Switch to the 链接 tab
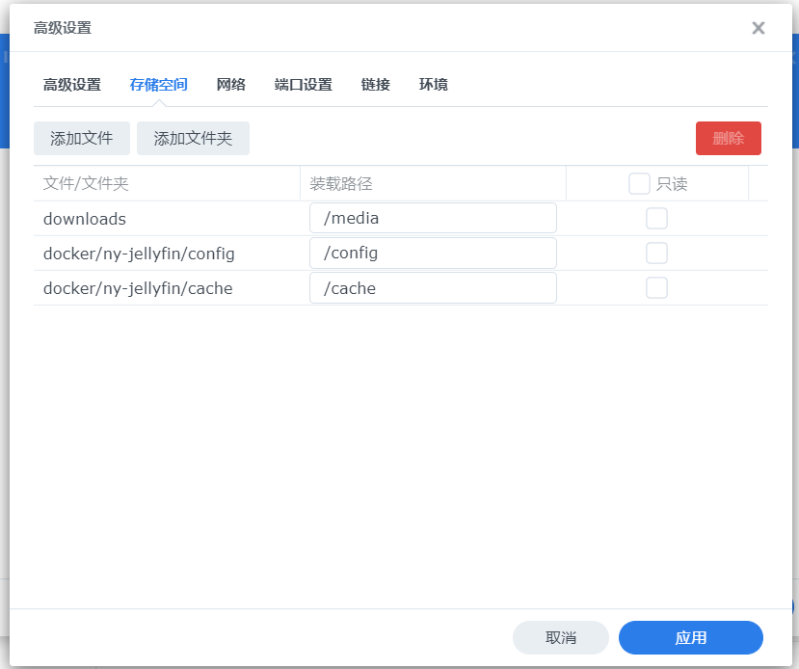Screen dimensions: 799x669 [x=376, y=85]
